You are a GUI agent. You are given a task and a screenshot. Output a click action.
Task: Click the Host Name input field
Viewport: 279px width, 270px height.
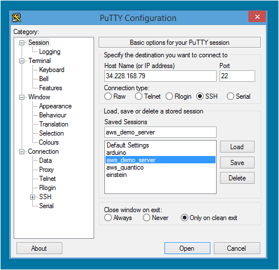click(160, 76)
